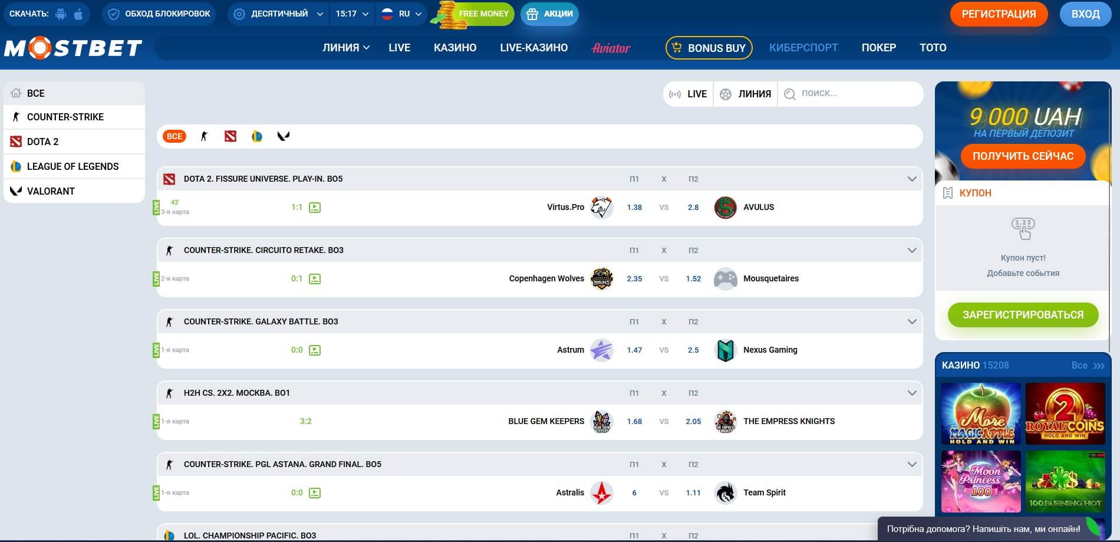Click the Mostbet logo
Image resolution: width=1120 pixels, height=542 pixels.
73,48
